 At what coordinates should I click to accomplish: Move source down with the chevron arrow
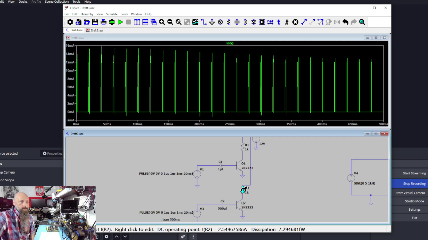tap(125, 237)
